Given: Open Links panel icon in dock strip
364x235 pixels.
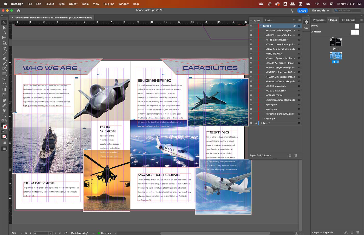Looking at the screenshot, I should (x=306, y=28).
